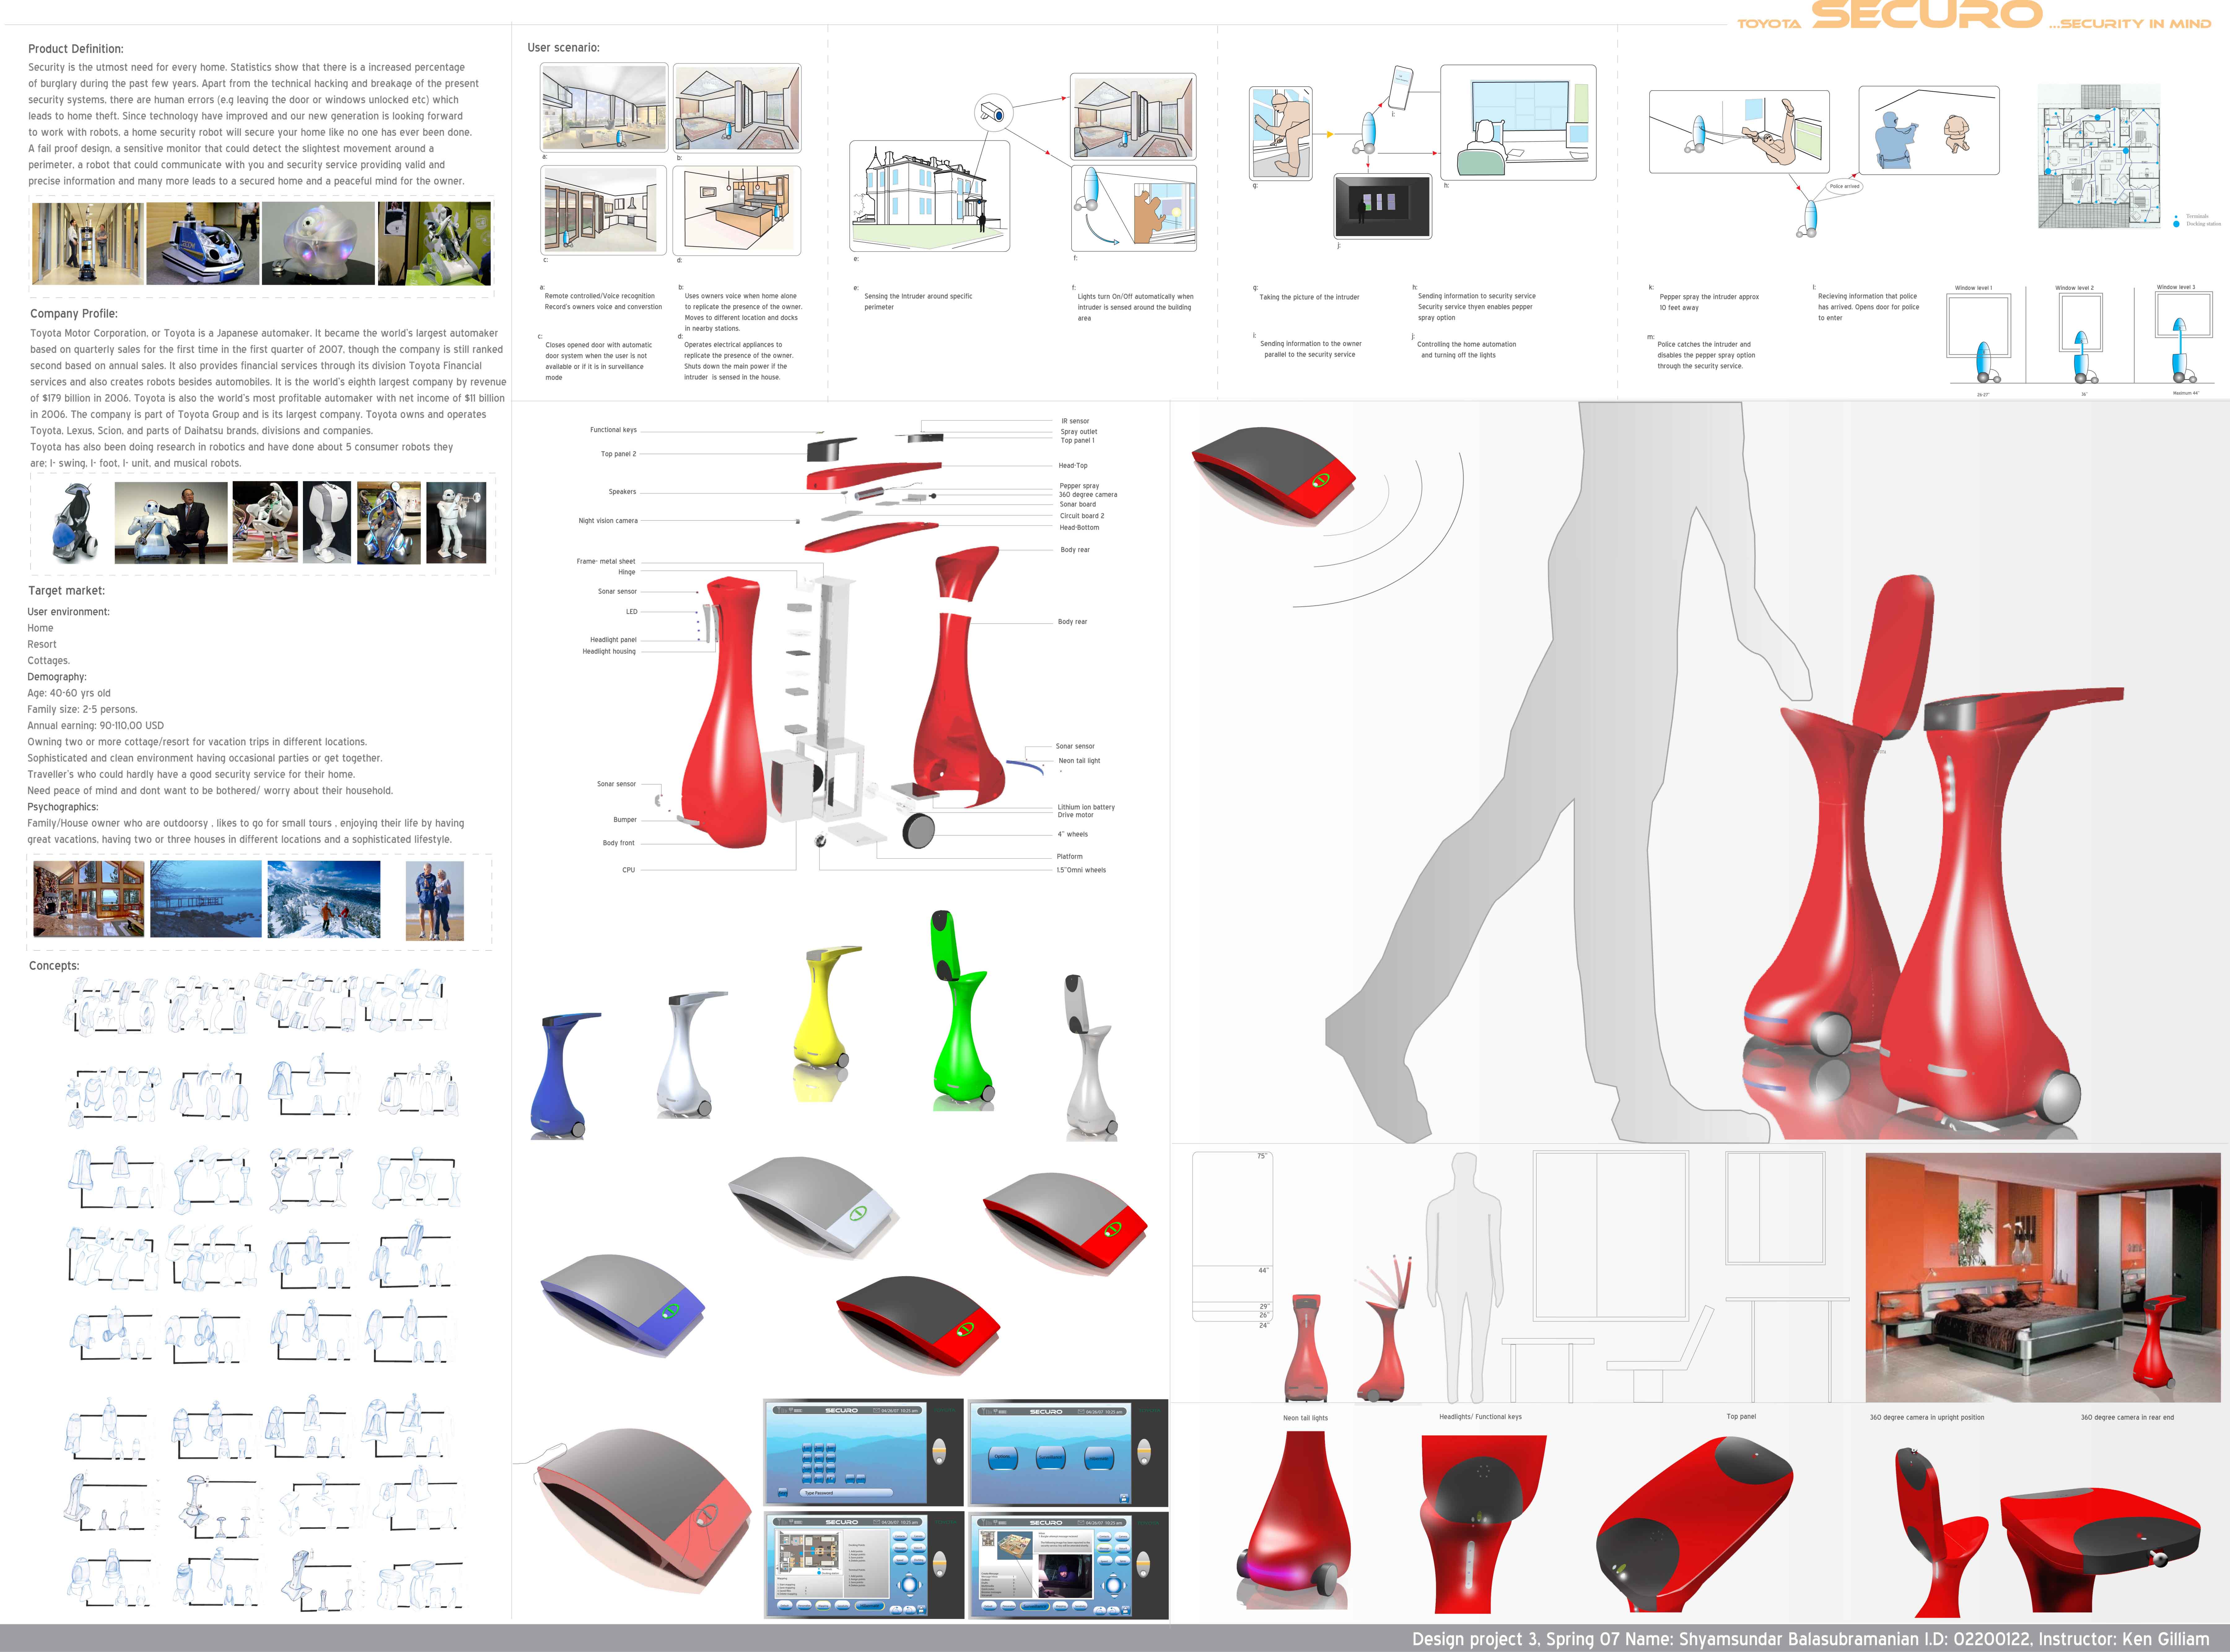This screenshot has width=2230, height=1652.
Task: Toggle the Keys button on the password screen
Action: tap(783, 1493)
